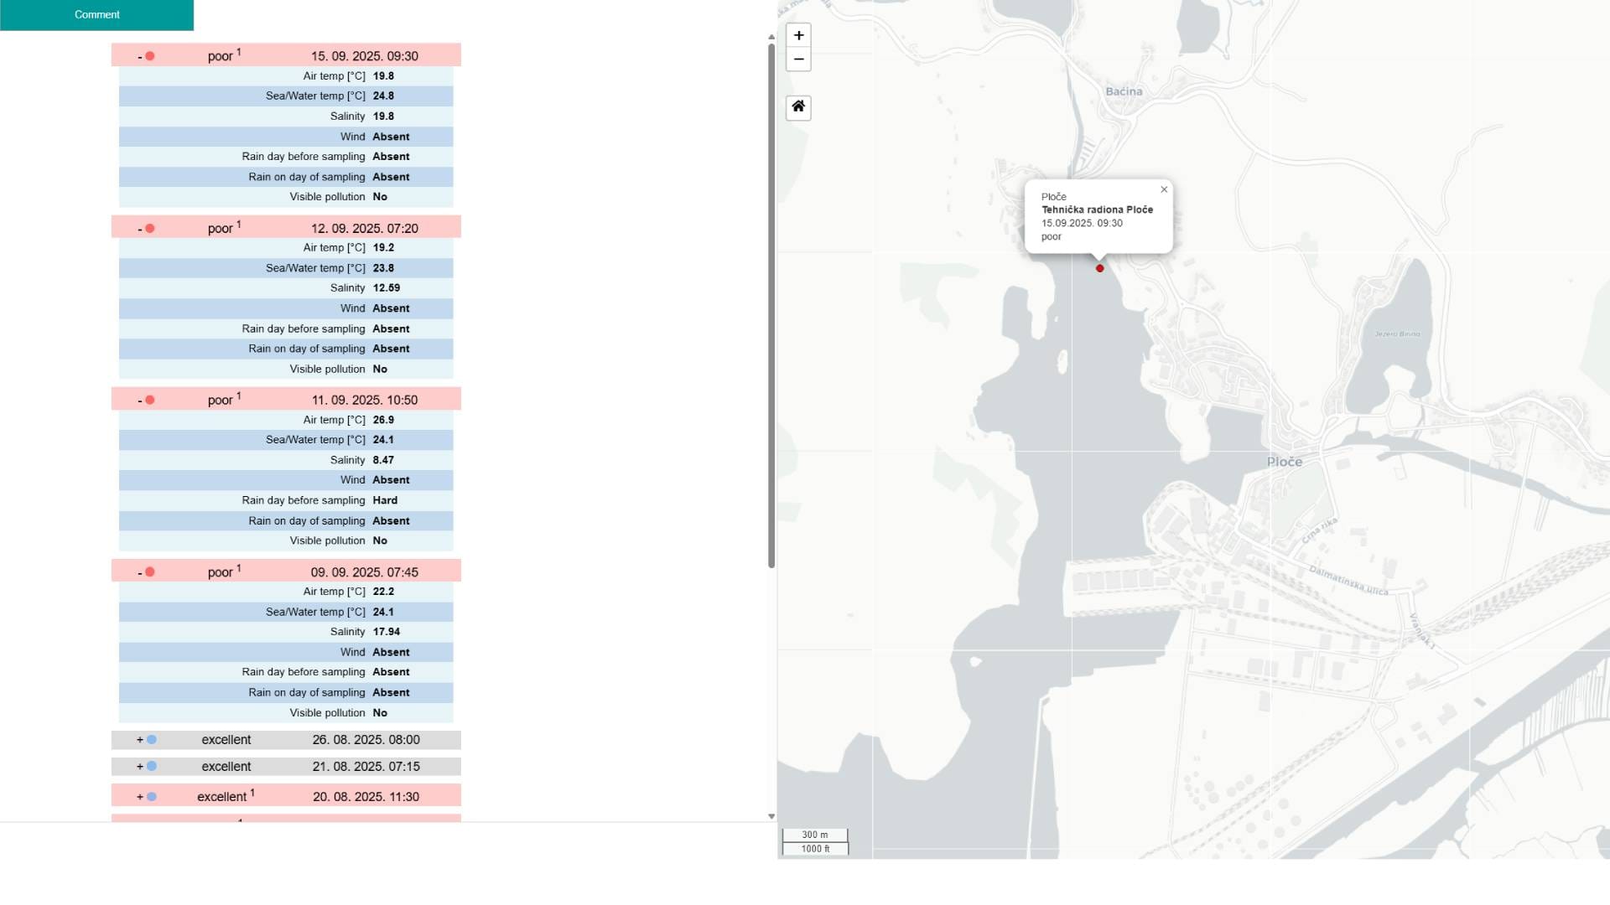Zoom out the map with minus button
This screenshot has height=905, width=1610.
point(798,59)
